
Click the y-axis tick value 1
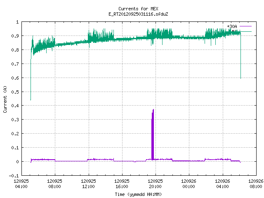[17, 22]
